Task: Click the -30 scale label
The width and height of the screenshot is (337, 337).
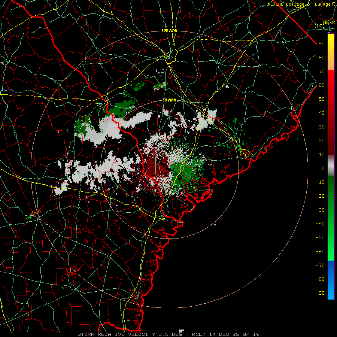Action: [x=320, y=210]
